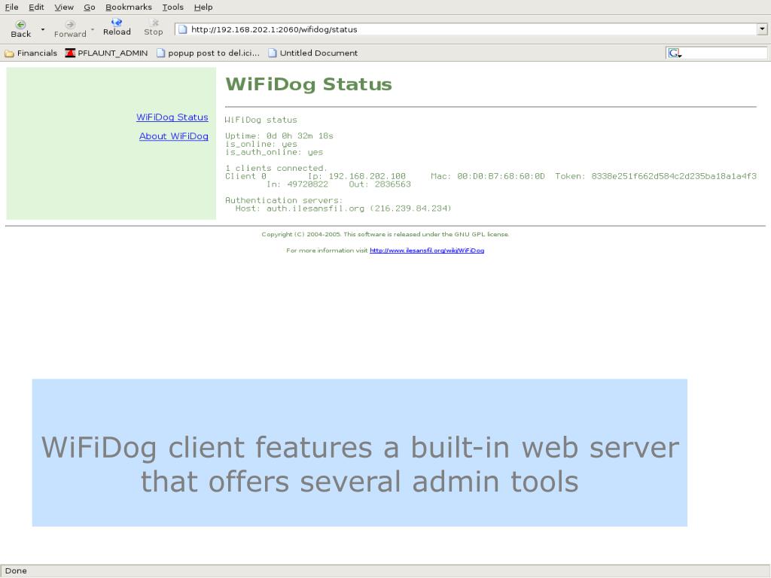Viewport: 771px width, 578px height.
Task: Open the View menu
Action: click(64, 8)
